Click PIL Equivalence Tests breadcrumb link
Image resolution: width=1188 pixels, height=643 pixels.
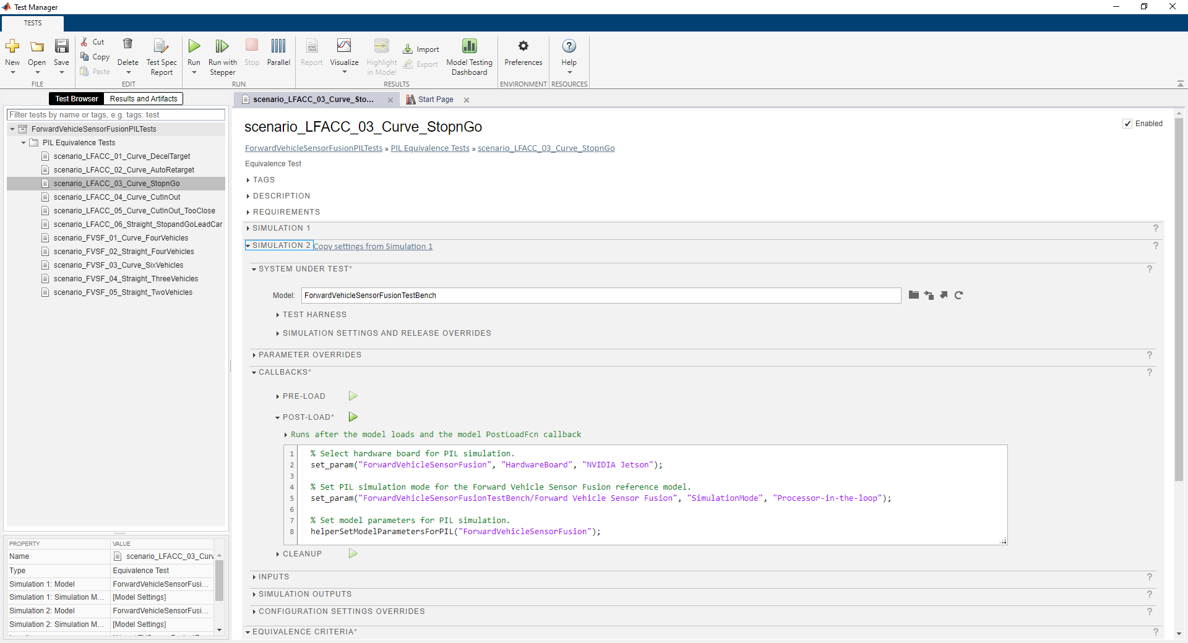tap(430, 148)
